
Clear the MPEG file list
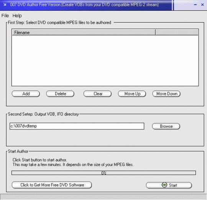point(97,94)
